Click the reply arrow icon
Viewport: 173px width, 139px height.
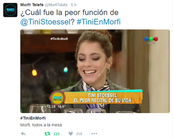click(x=23, y=134)
